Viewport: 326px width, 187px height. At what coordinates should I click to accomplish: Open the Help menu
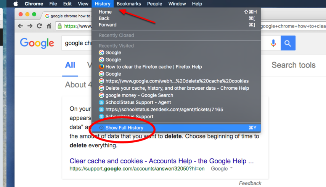click(197, 4)
